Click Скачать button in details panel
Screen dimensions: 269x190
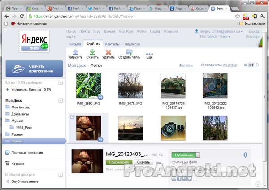(143, 162)
